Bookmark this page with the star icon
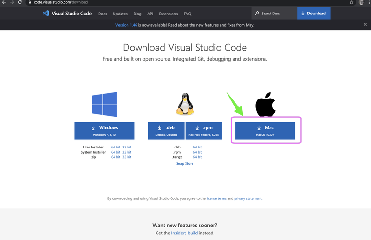 coord(351,2)
